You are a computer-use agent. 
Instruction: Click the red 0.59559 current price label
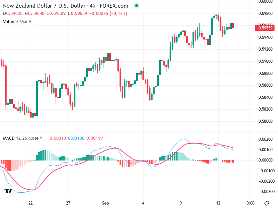coord(265,28)
